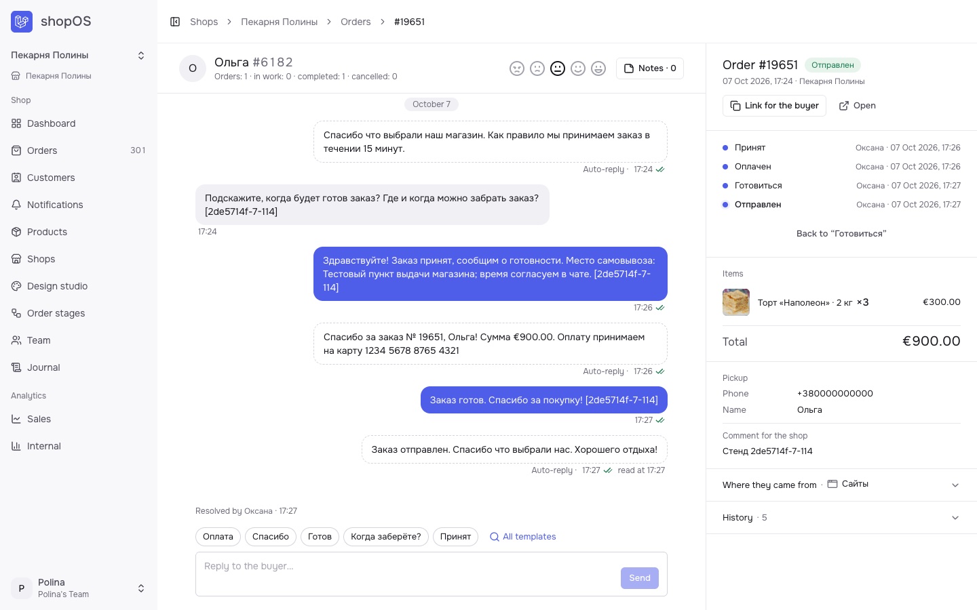The height and width of the screenshot is (610, 977).
Task: Open the Пекарня Полины shop switcher
Action: (x=78, y=56)
